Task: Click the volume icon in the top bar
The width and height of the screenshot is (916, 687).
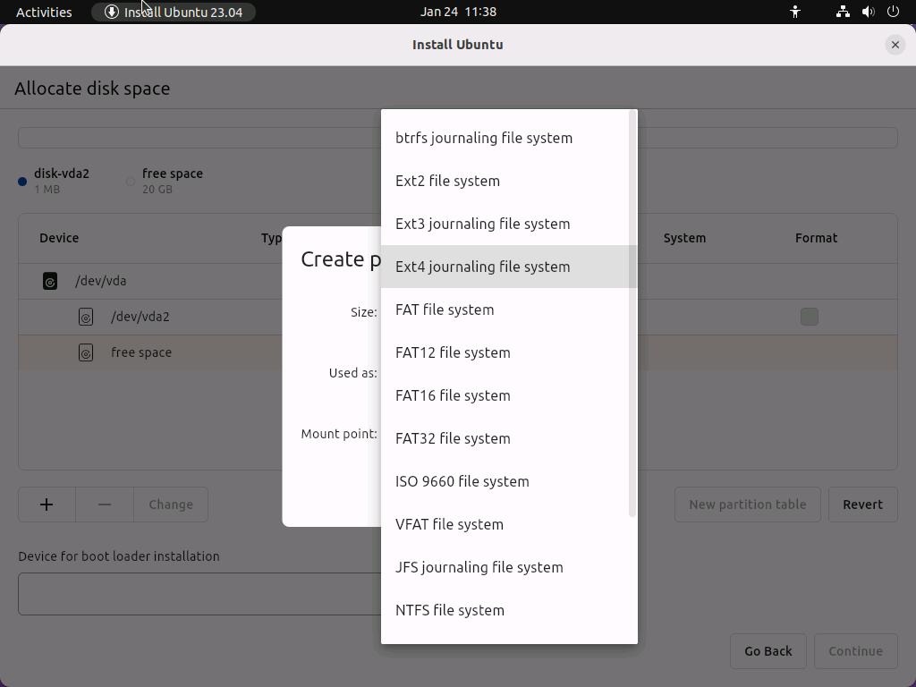Action: coord(867,12)
